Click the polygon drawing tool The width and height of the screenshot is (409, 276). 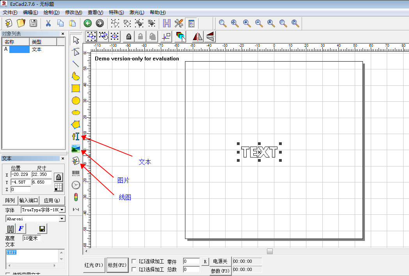click(x=76, y=124)
